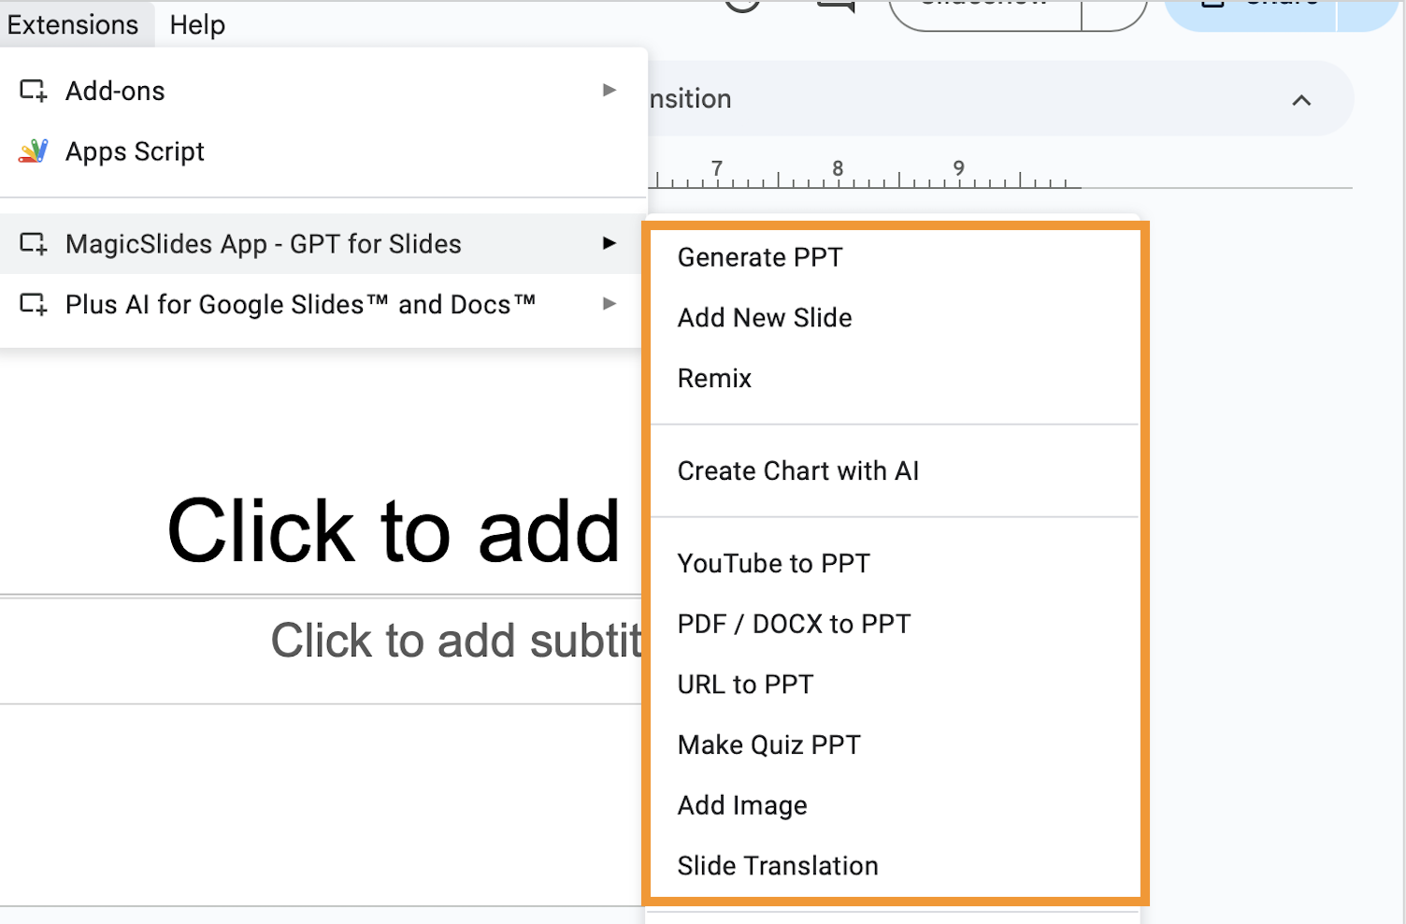Choose URL to PPT
The image size is (1406, 924).
(x=895, y=685)
